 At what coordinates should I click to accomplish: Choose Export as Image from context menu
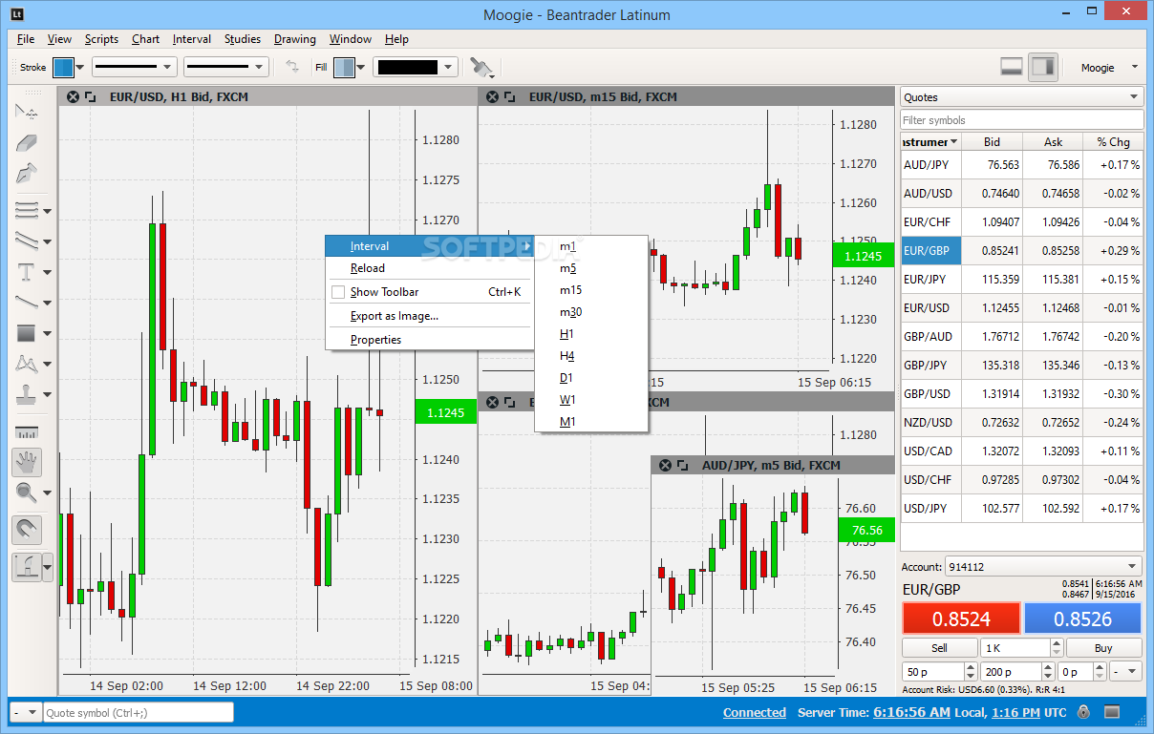coord(430,316)
